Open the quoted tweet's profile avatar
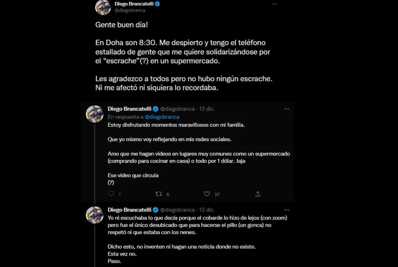Screen dimensions: 398x267 pyautogui.click(x=94, y=114)
